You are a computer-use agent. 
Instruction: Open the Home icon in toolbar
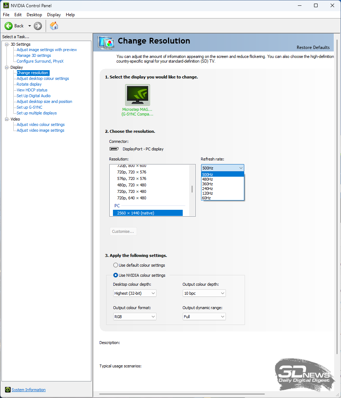(54, 26)
